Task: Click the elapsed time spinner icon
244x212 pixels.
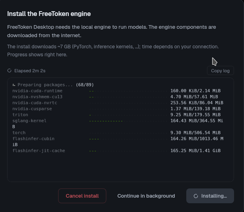Action: (9, 71)
